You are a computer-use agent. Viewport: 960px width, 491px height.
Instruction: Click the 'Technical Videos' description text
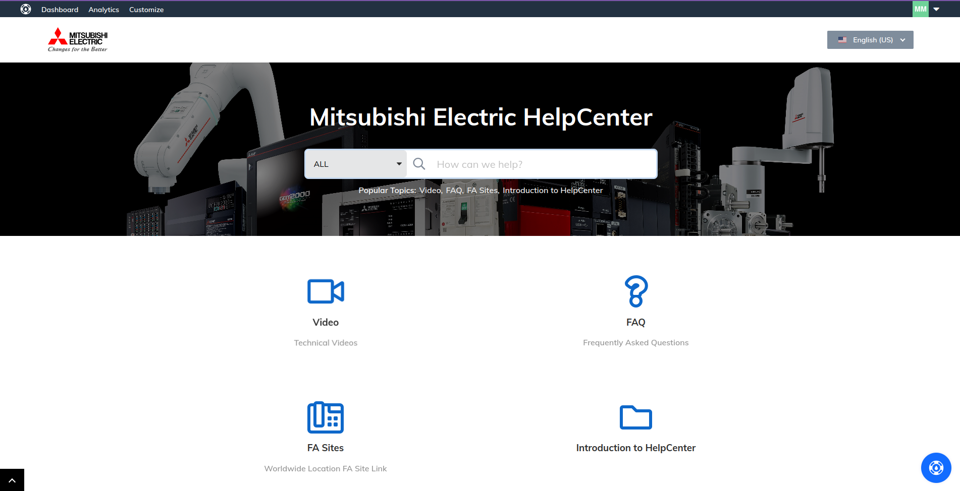[x=326, y=343]
